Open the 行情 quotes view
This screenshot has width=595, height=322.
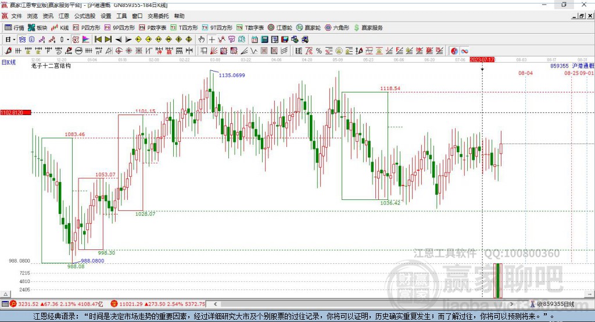click(15, 28)
